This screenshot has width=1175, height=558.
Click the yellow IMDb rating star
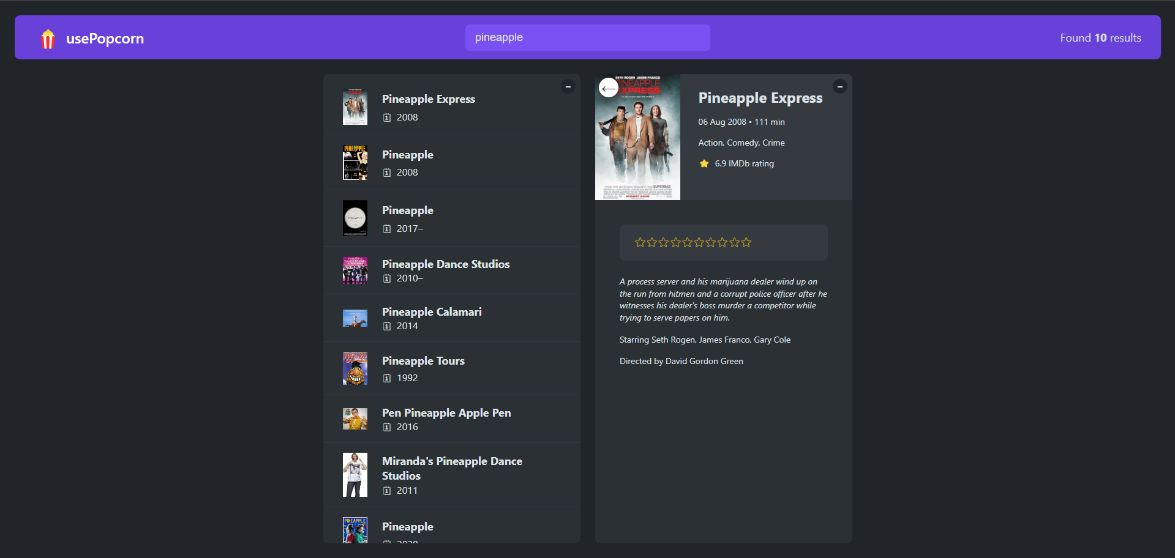[704, 163]
